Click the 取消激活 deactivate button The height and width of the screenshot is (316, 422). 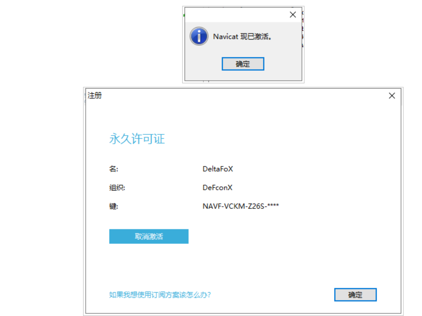tap(149, 236)
